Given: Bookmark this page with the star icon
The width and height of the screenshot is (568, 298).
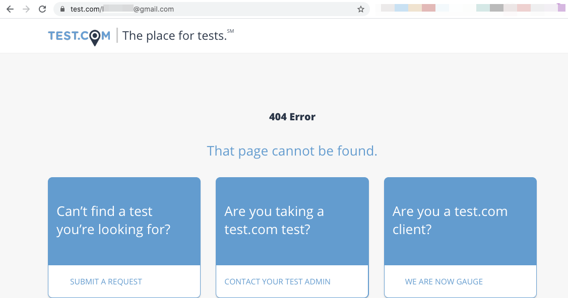Looking at the screenshot, I should (x=360, y=9).
